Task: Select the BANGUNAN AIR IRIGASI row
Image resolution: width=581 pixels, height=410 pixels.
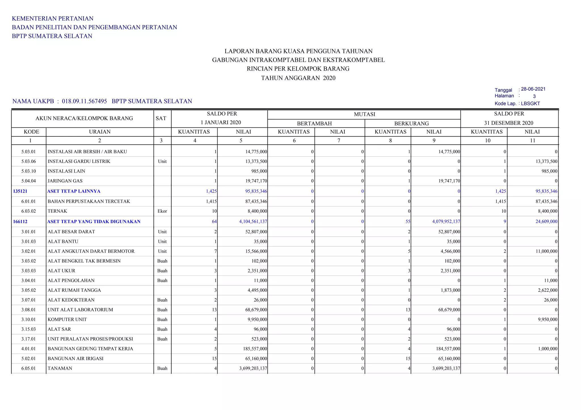Action: pos(75,358)
